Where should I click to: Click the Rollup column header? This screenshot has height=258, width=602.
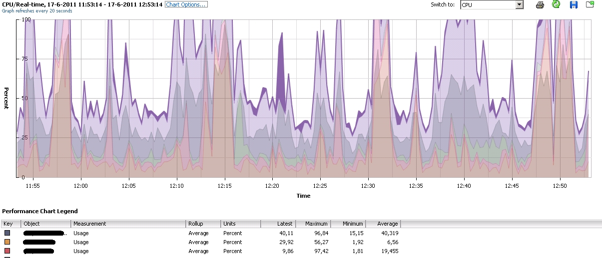point(203,224)
